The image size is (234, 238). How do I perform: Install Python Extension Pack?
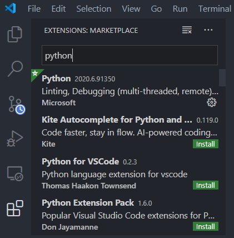point(206,226)
